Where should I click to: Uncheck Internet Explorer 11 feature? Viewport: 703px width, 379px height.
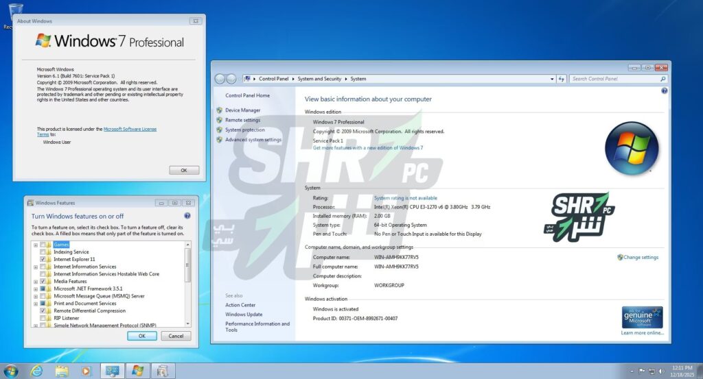[x=43, y=259]
